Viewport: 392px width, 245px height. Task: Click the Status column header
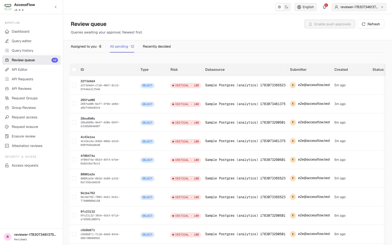coord(378,70)
